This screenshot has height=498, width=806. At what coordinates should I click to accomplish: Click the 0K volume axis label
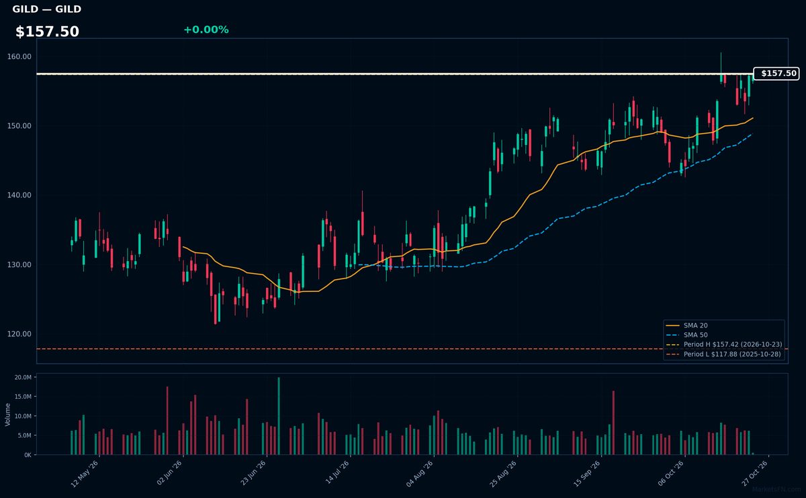(x=28, y=455)
